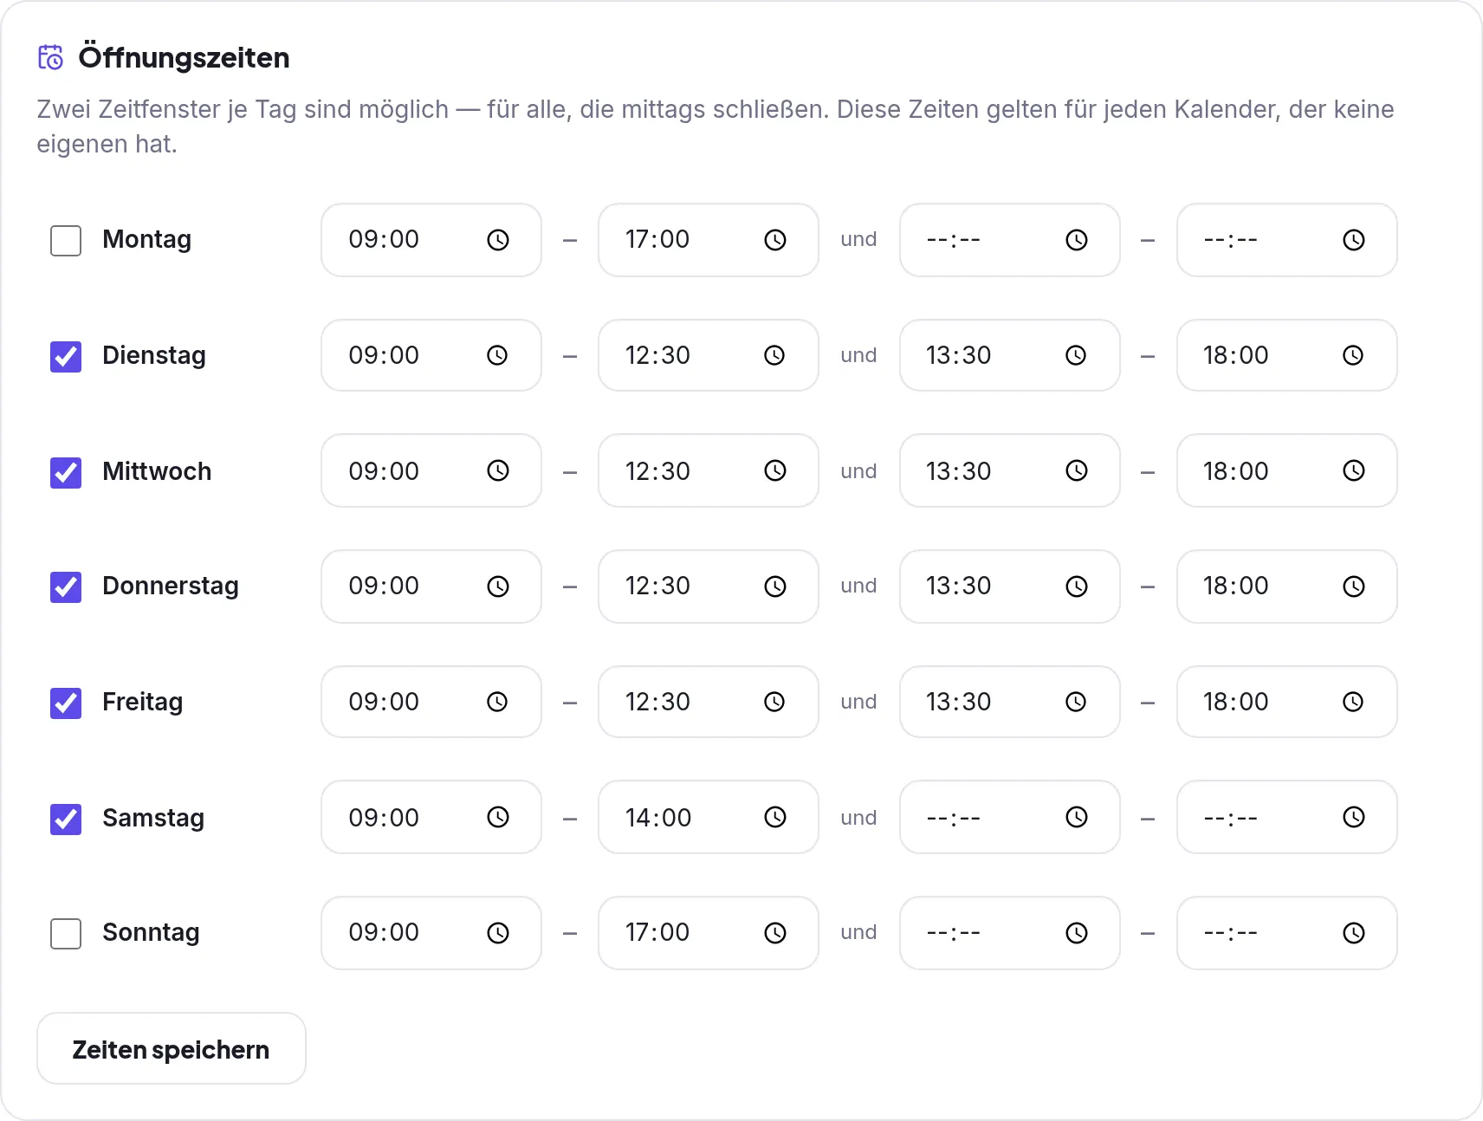Uncheck the Dienstag checkbox

[66, 356]
